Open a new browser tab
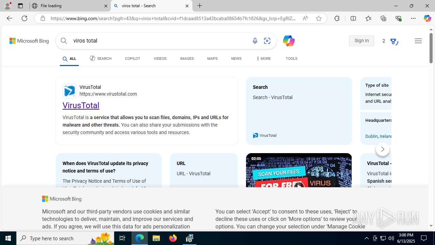 coord(200,6)
